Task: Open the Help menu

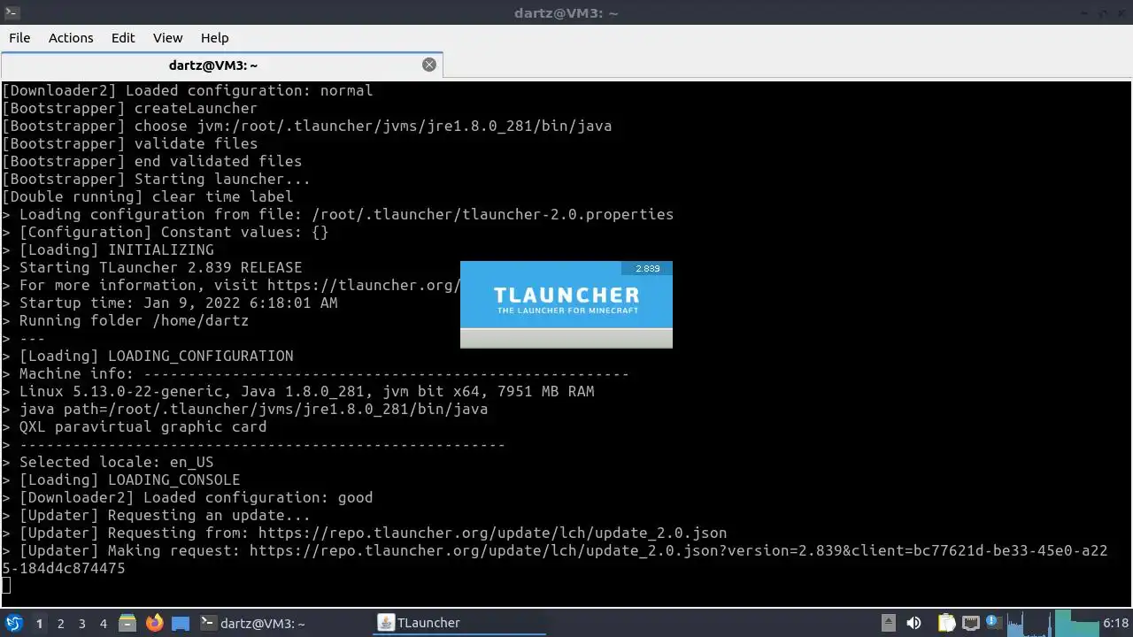Action: click(214, 38)
